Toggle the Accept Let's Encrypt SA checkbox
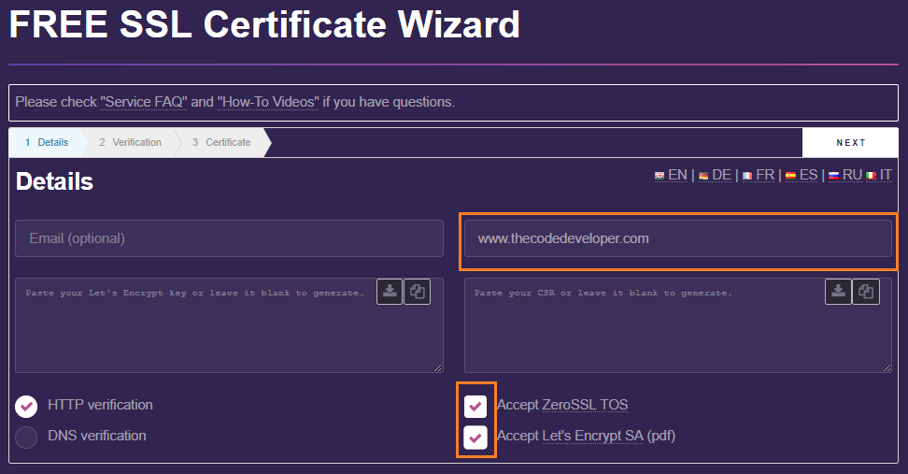 coord(475,437)
